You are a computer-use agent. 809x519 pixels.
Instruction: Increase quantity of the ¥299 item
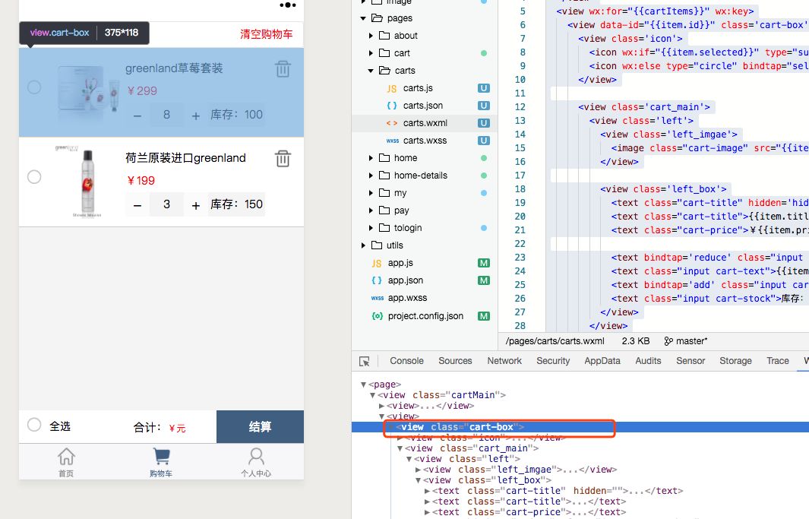[195, 116]
